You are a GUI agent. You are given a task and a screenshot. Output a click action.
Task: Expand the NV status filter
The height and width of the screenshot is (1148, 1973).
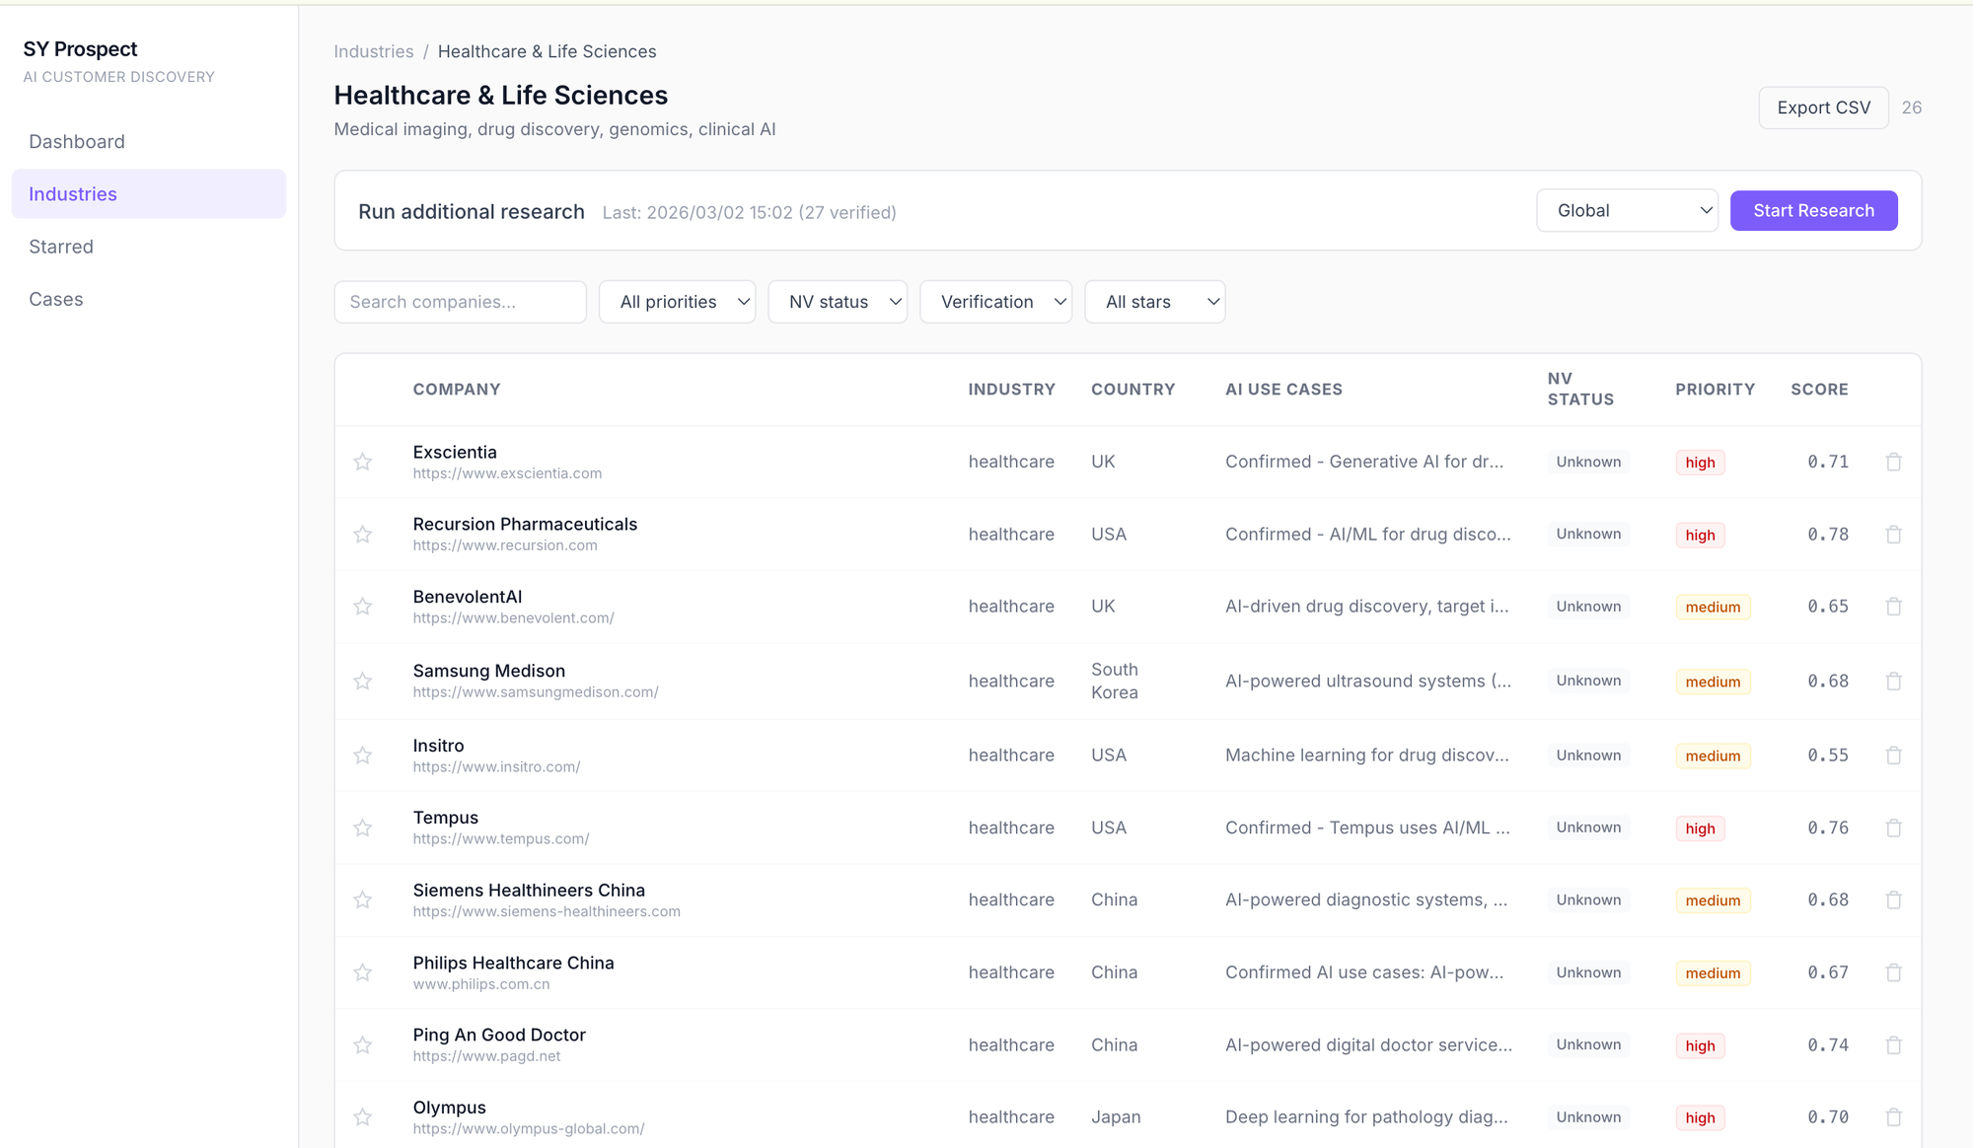click(x=838, y=302)
